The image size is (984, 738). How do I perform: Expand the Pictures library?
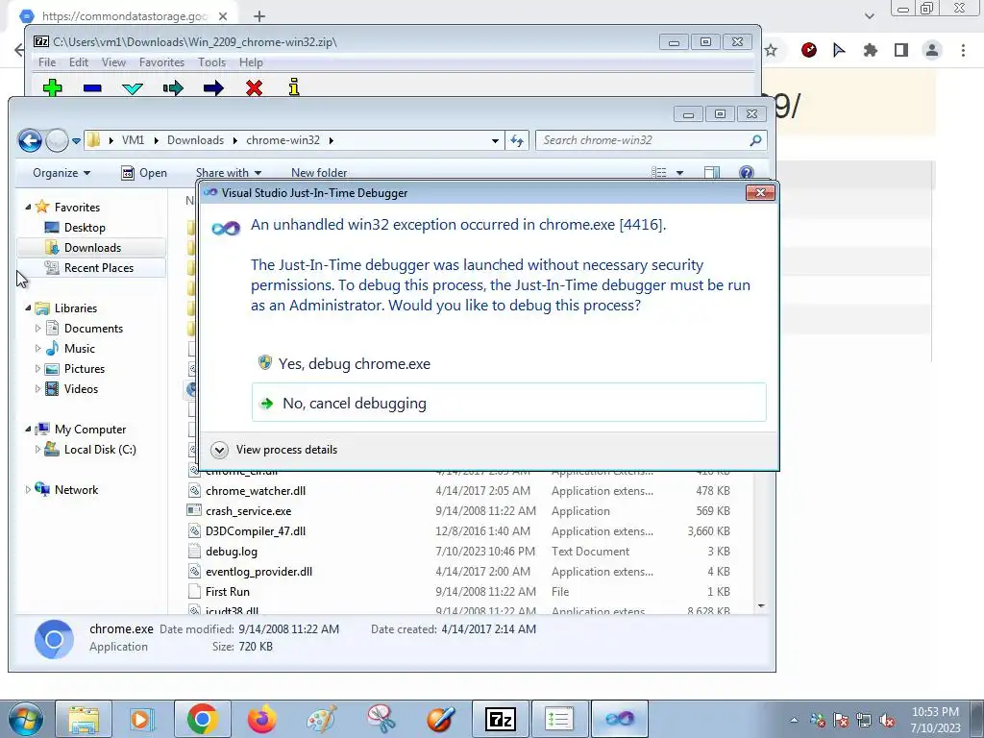coord(37,368)
